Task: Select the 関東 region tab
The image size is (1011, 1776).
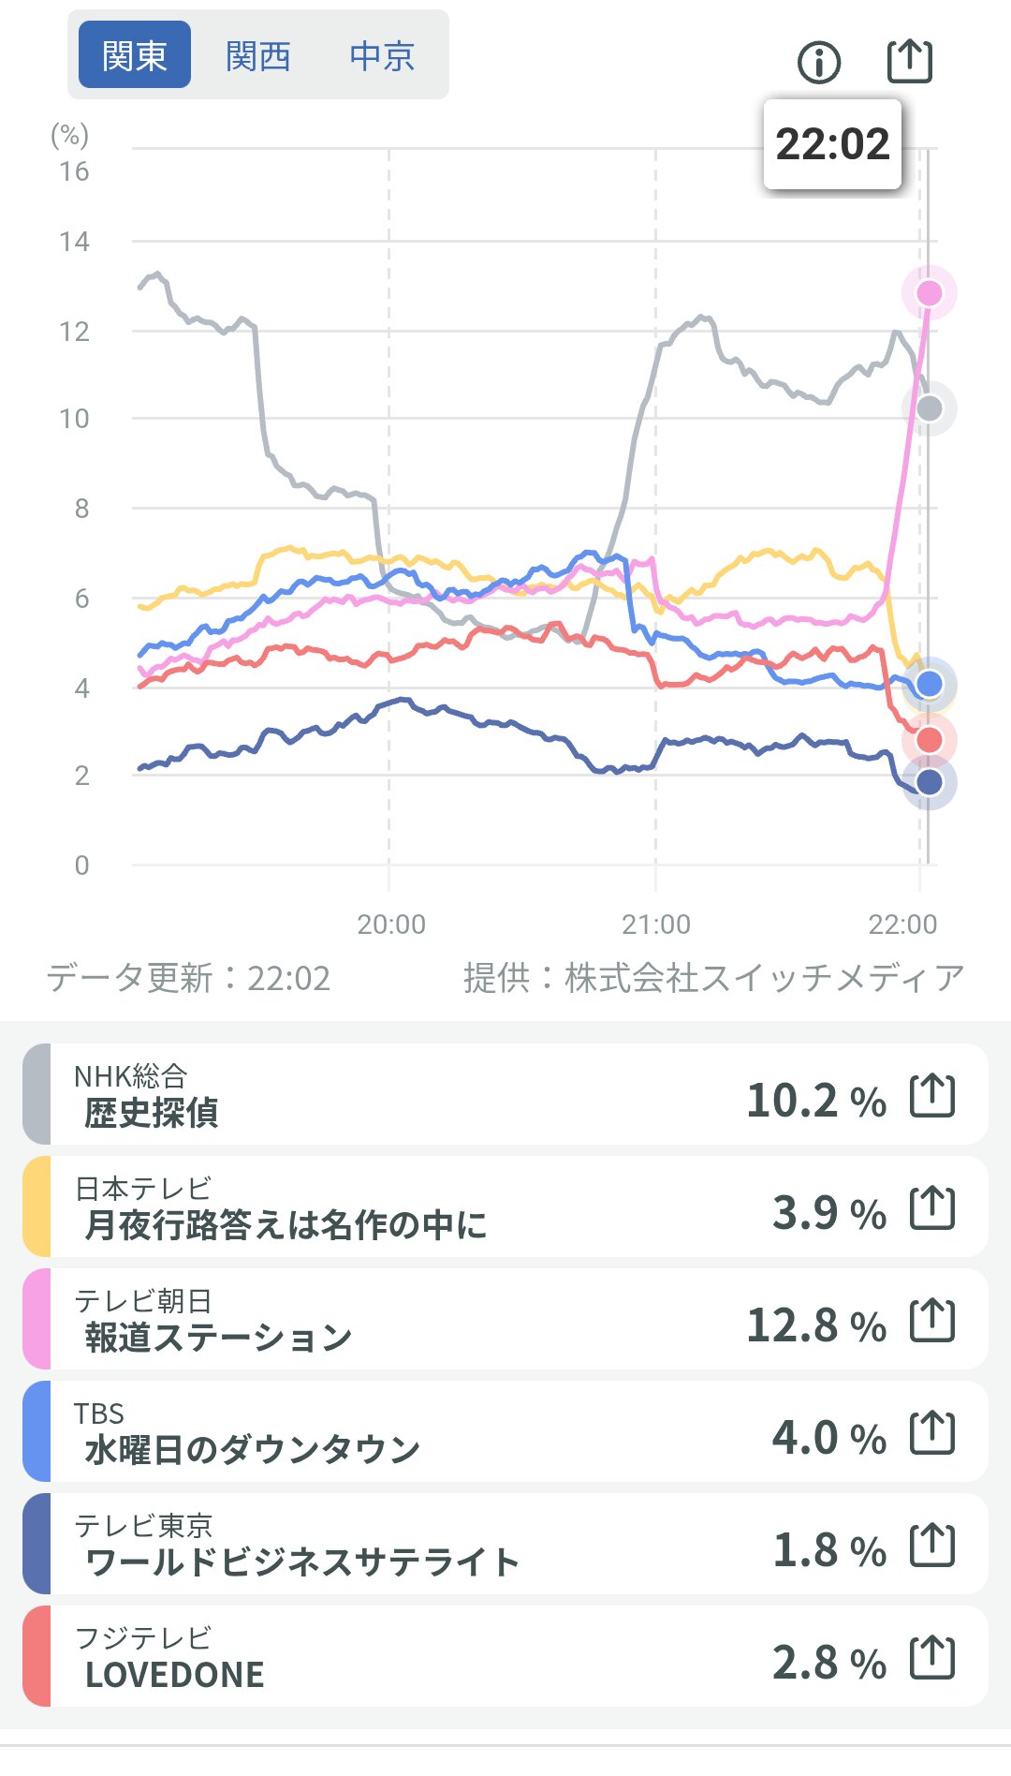Action: coord(135,55)
